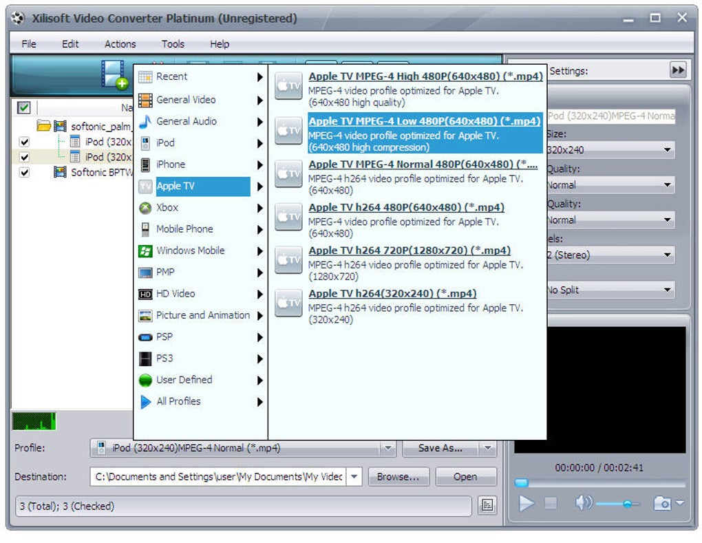Open the Actions menu
This screenshot has height=543, width=702.
120,44
